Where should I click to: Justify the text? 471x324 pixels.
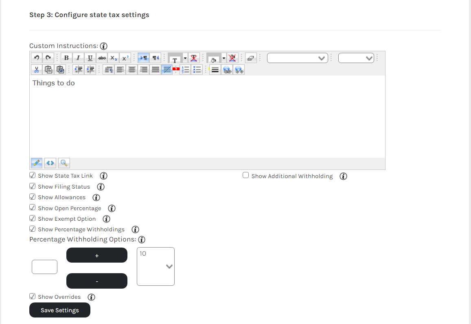pos(155,70)
